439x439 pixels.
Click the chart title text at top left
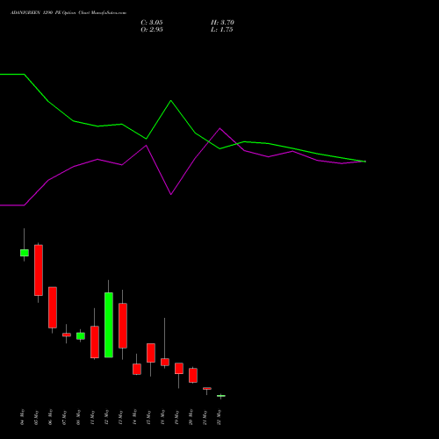(x=68, y=13)
